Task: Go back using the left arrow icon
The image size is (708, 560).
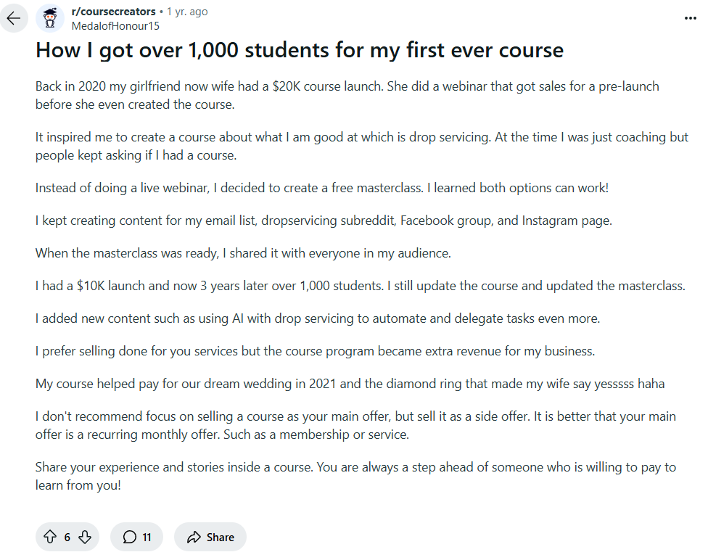Action: 13,18
